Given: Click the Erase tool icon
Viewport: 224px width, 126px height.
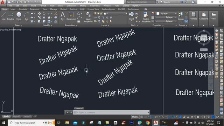Looking at the screenshot, I should coord(56,13).
